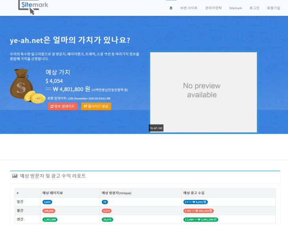The height and width of the screenshot is (226, 288).
Task: Click the 예상 방문자 및 광고 수익 리포트 heading
Action: pos(53,176)
